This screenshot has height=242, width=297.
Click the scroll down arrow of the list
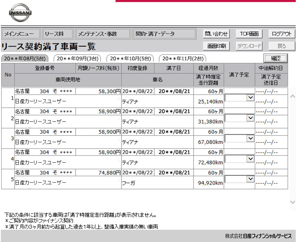(x=292, y=202)
